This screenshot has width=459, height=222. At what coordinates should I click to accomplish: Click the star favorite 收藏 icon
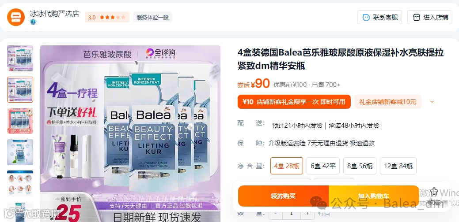(434, 192)
